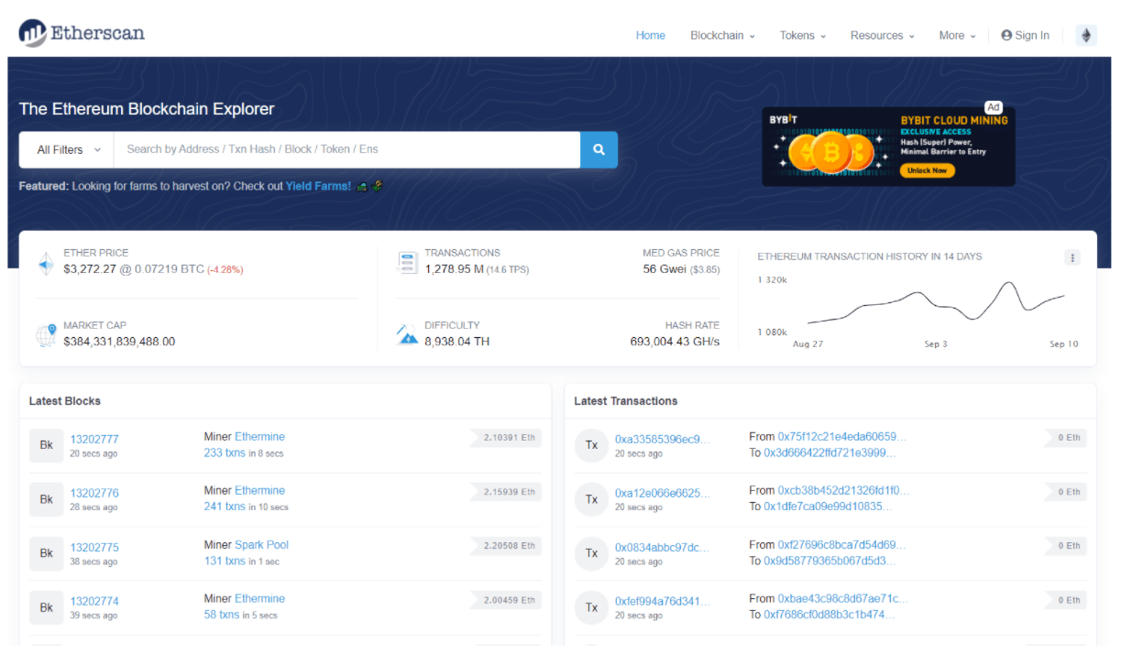The height and width of the screenshot is (654, 1121).
Task: Click the Tx icon for 0xa33585396ec9
Action: point(591,445)
